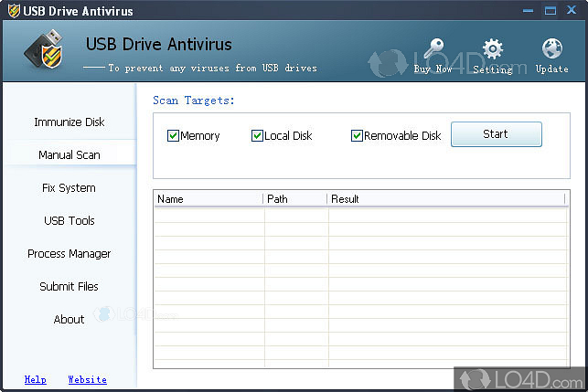Click the title bar app icon
The height and width of the screenshot is (392, 588).
click(x=11, y=11)
